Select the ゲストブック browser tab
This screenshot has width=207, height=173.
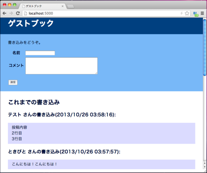pyautogui.click(x=43, y=6)
